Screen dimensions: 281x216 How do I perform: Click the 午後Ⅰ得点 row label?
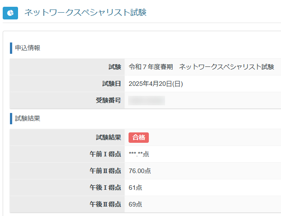pos(105,188)
